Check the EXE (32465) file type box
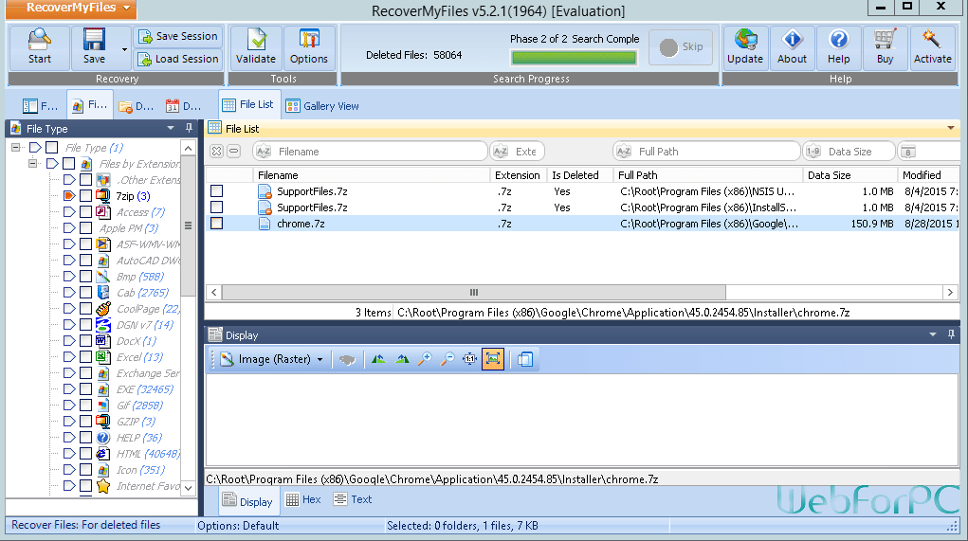This screenshot has height=541, width=968. tap(86, 389)
